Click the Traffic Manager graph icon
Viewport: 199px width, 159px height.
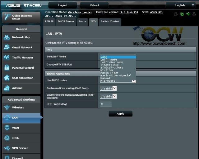coord(7,57)
